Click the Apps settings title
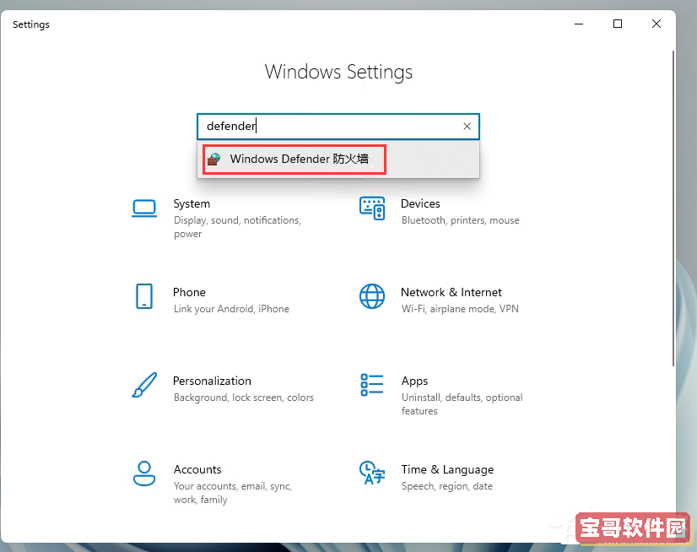The height and width of the screenshot is (552, 697). 414,382
